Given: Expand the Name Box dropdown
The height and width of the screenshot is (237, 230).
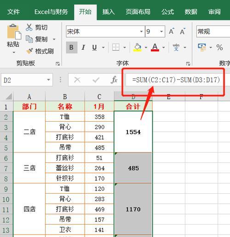Looking at the screenshot, I should (x=49, y=80).
